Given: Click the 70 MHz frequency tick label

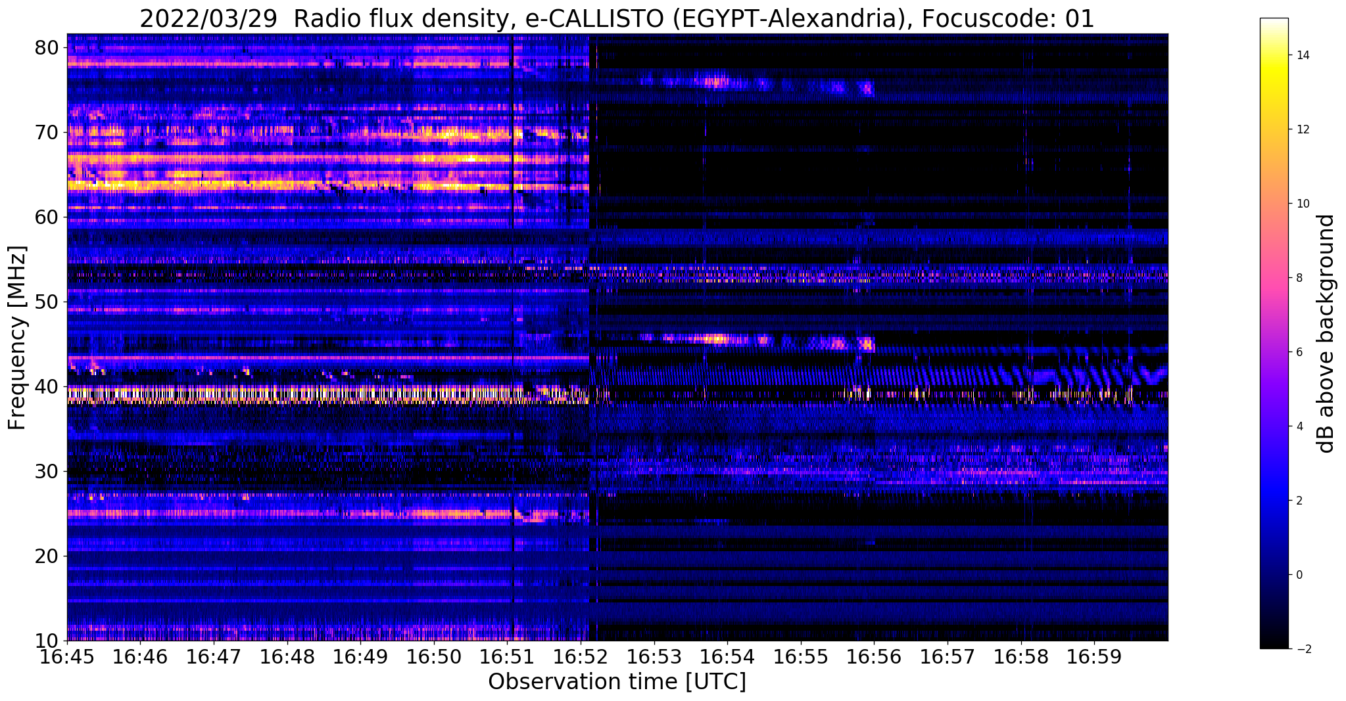Looking at the screenshot, I should (48, 132).
